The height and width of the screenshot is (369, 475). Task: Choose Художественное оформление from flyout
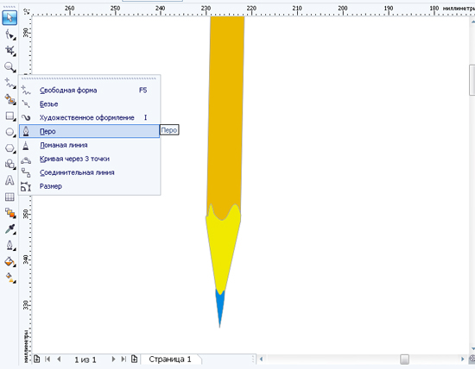point(89,117)
